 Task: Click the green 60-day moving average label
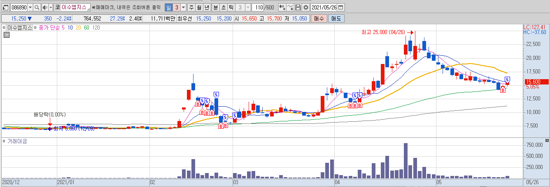[x=86, y=27]
